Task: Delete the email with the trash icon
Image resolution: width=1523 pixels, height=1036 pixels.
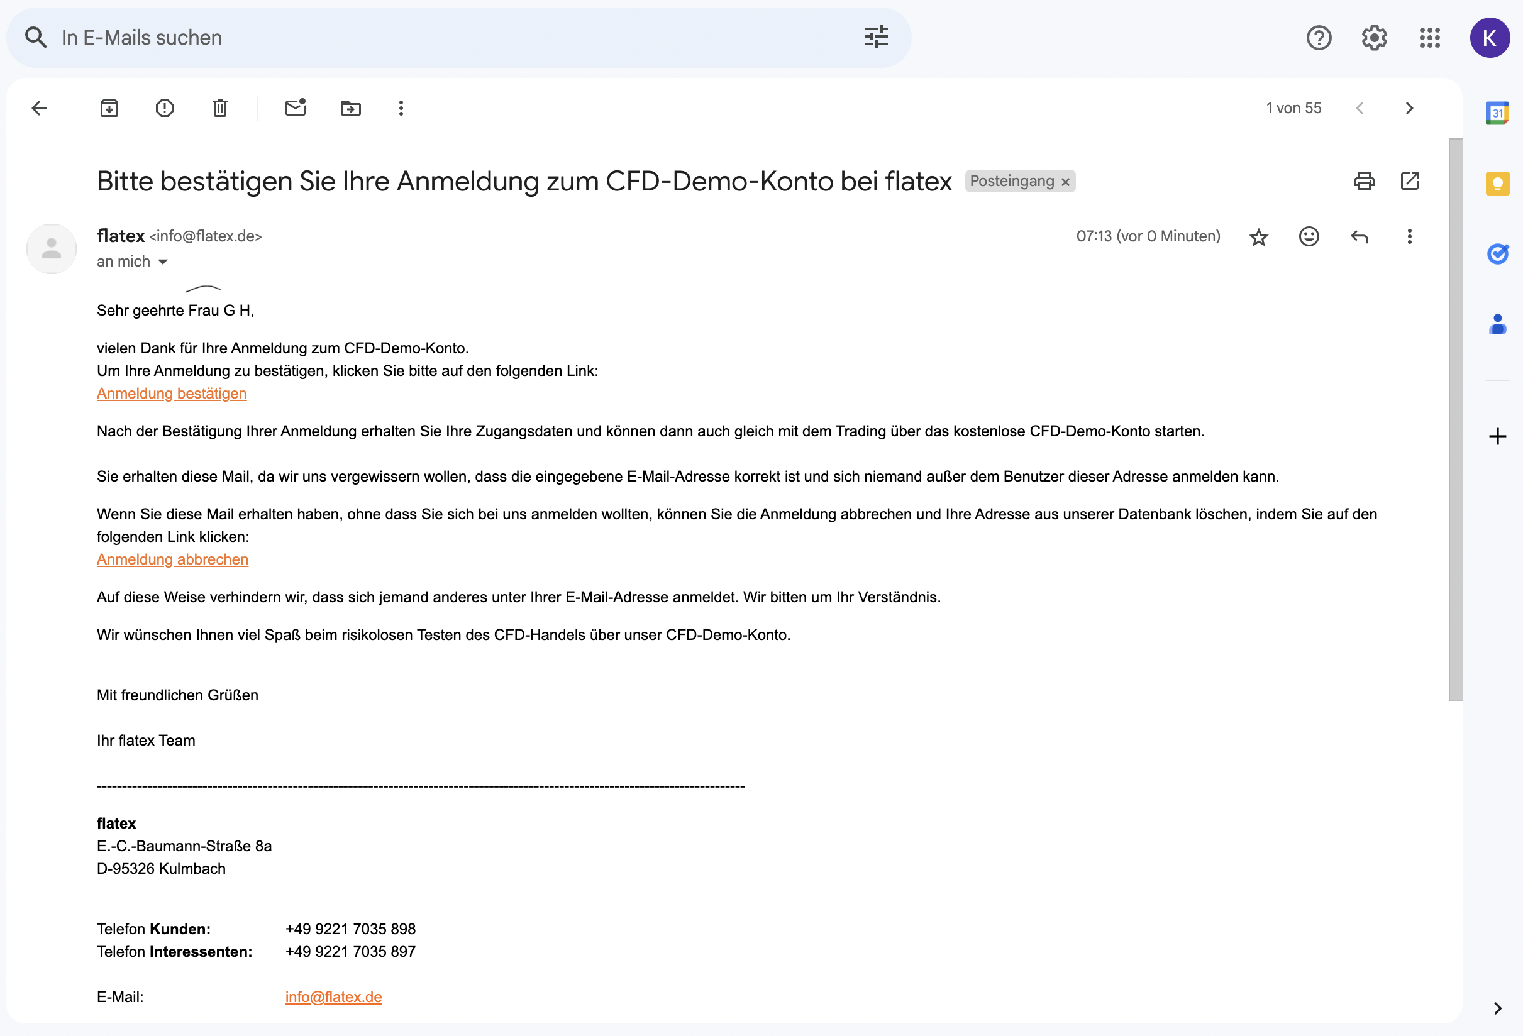Action: [220, 108]
